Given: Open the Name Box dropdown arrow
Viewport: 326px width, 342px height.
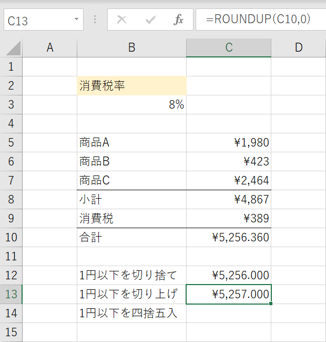Looking at the screenshot, I should click(76, 19).
